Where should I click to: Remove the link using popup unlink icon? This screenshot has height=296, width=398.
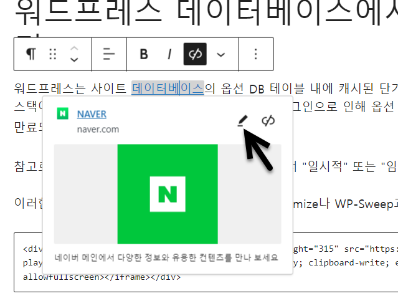pyautogui.click(x=268, y=121)
